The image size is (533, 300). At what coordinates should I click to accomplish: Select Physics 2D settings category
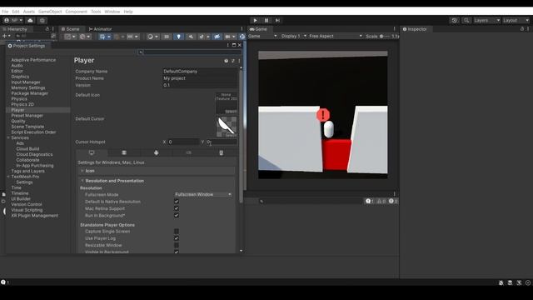[x=22, y=104]
